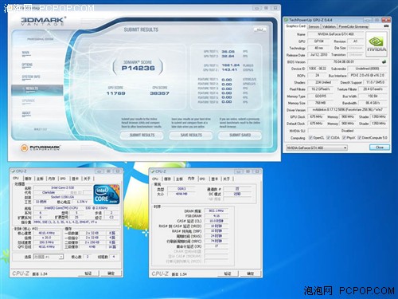Open OPTIONS in the 3DMark sidebar

pyautogui.click(x=27, y=65)
